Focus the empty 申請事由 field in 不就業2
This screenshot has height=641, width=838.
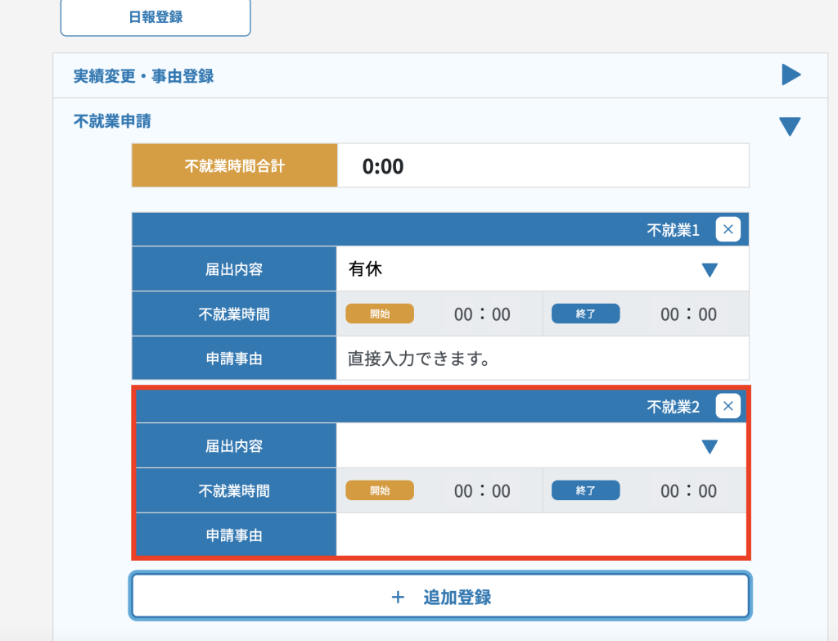[541, 535]
